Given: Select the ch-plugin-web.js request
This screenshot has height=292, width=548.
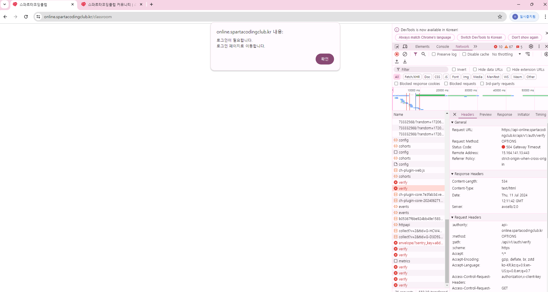Looking at the screenshot, I should pos(419,170).
